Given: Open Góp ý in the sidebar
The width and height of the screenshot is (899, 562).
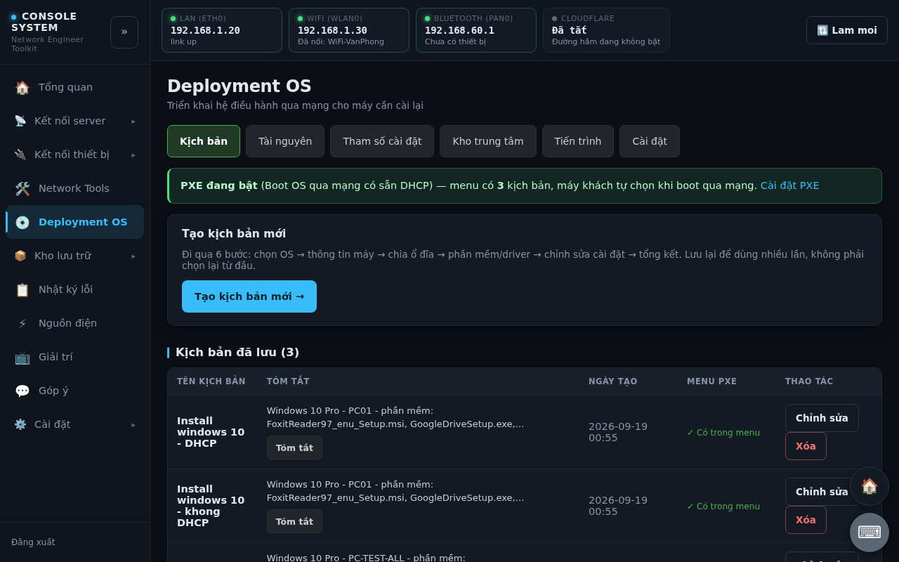Looking at the screenshot, I should (75, 391).
